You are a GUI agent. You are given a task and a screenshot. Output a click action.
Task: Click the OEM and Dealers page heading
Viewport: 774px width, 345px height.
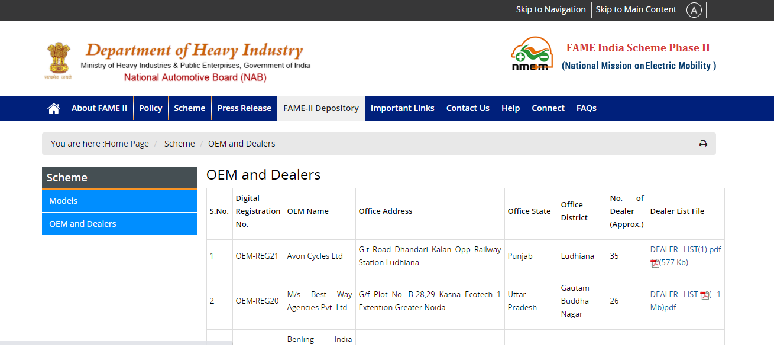click(263, 175)
